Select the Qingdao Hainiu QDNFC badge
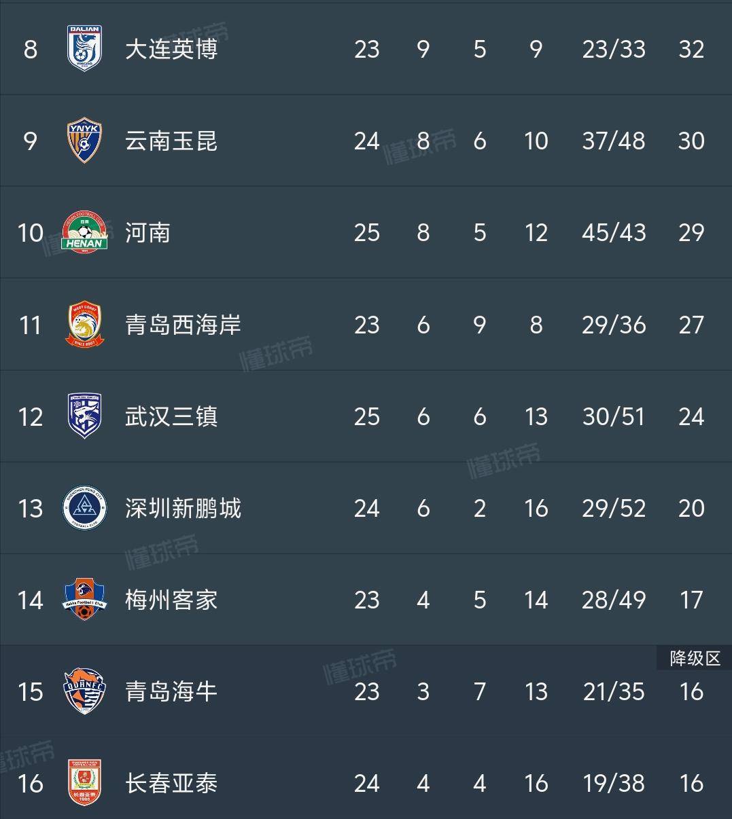The height and width of the screenshot is (819, 732). 83,692
